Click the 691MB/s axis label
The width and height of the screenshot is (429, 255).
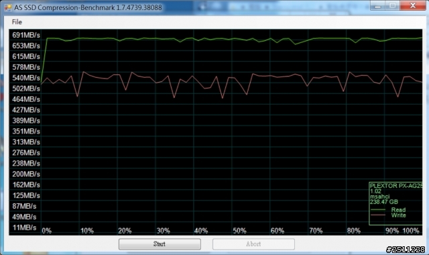pos(26,35)
